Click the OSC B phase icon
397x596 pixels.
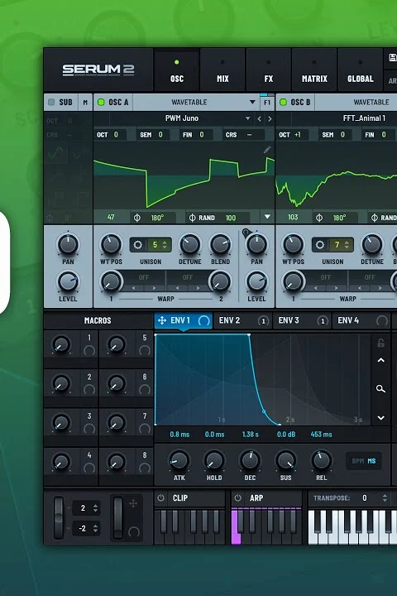(x=319, y=218)
